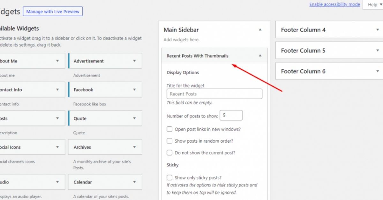Expand Footer Column 4 panel

(378, 30)
